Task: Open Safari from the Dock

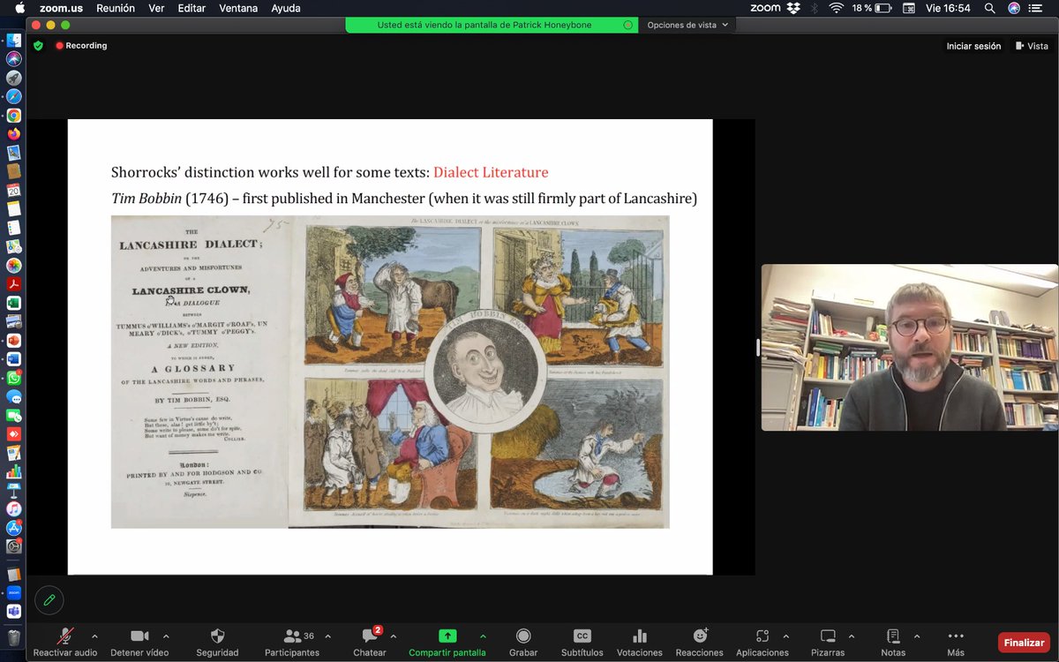Action: coord(13,96)
